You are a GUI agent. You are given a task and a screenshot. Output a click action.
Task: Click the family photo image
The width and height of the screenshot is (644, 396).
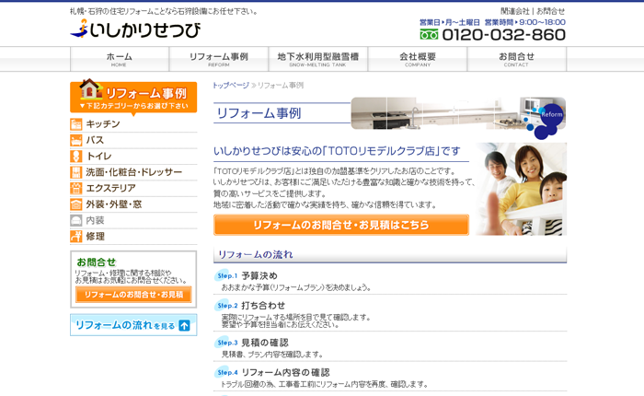coord(522,189)
